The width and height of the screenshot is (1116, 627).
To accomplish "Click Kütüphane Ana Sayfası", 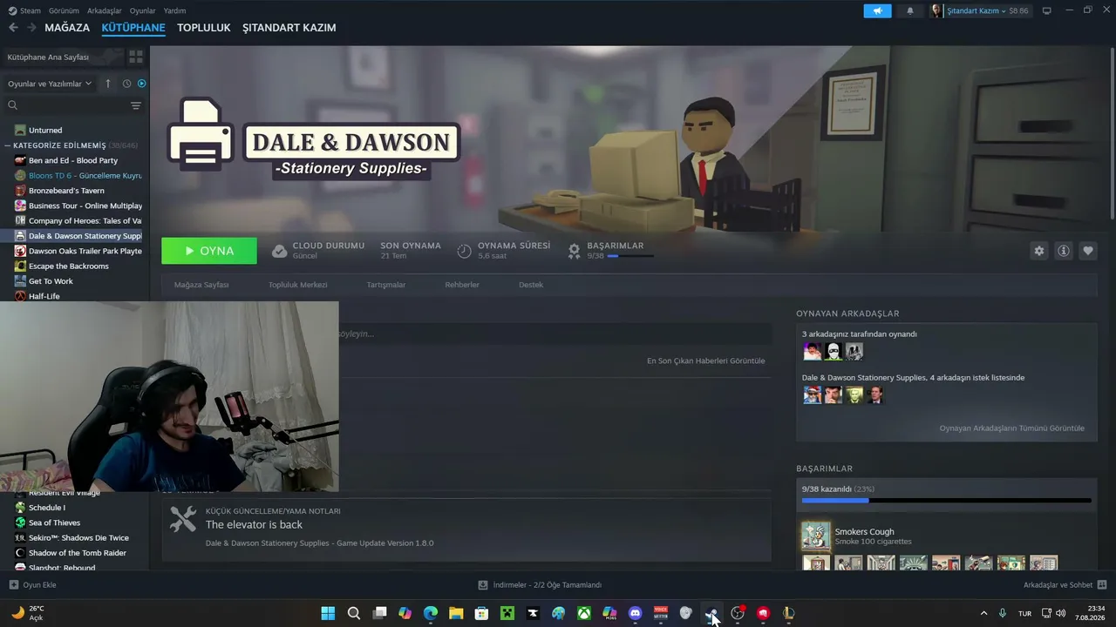I will (x=49, y=57).
